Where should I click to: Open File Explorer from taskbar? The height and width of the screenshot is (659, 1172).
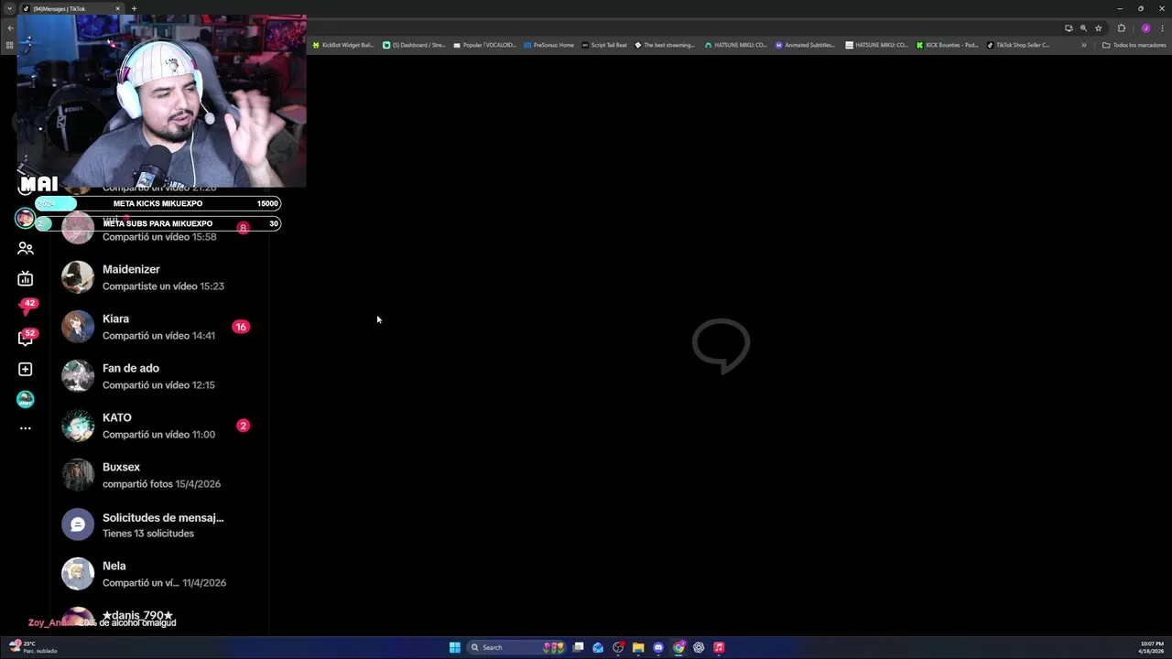tap(638, 647)
